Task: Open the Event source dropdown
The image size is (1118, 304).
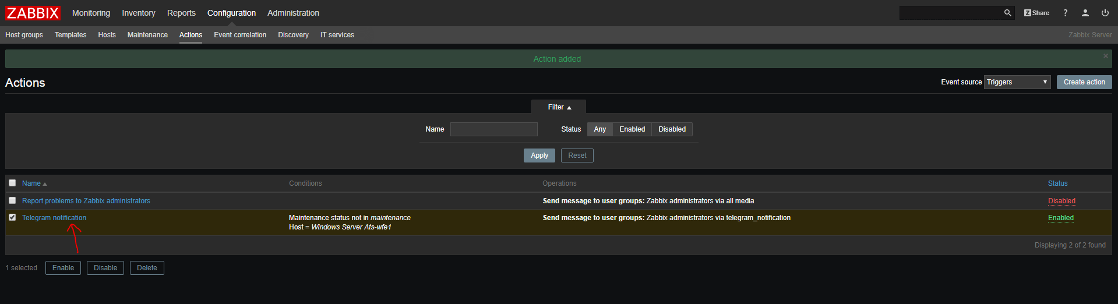Action: (1017, 82)
